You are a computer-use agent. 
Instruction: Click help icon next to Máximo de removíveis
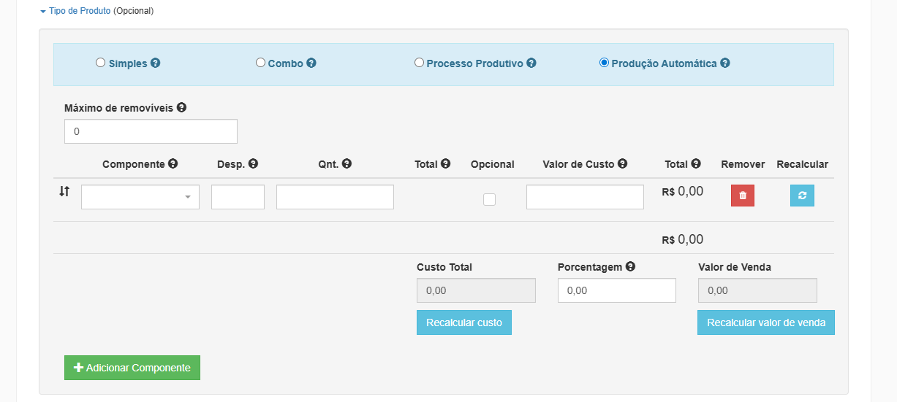(x=181, y=107)
